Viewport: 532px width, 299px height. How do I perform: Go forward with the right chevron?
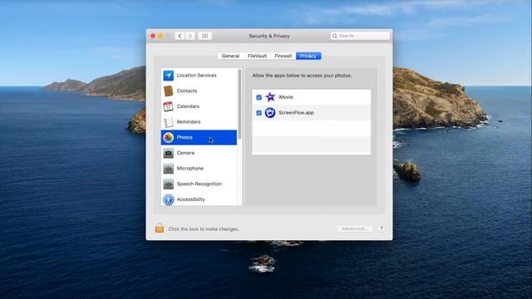click(x=190, y=36)
